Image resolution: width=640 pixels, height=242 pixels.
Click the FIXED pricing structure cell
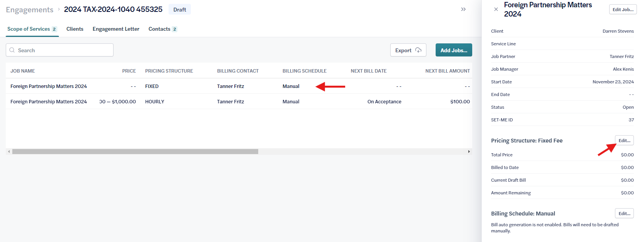tap(152, 86)
